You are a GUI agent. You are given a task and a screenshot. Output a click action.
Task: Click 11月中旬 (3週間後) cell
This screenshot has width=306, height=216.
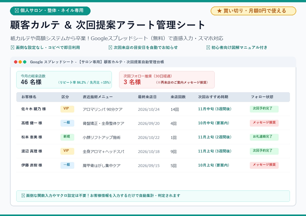tap(215, 109)
